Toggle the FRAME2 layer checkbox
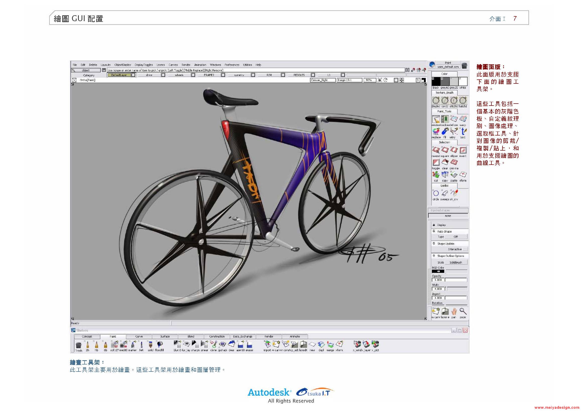Screen dimensions: 581x411 pos(223,75)
